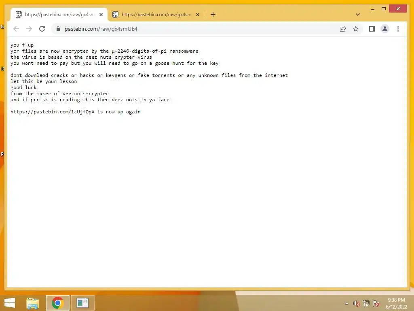Viewport: 414px width, 311px height.
Task: Open the Windows Start button
Action: tap(10, 303)
